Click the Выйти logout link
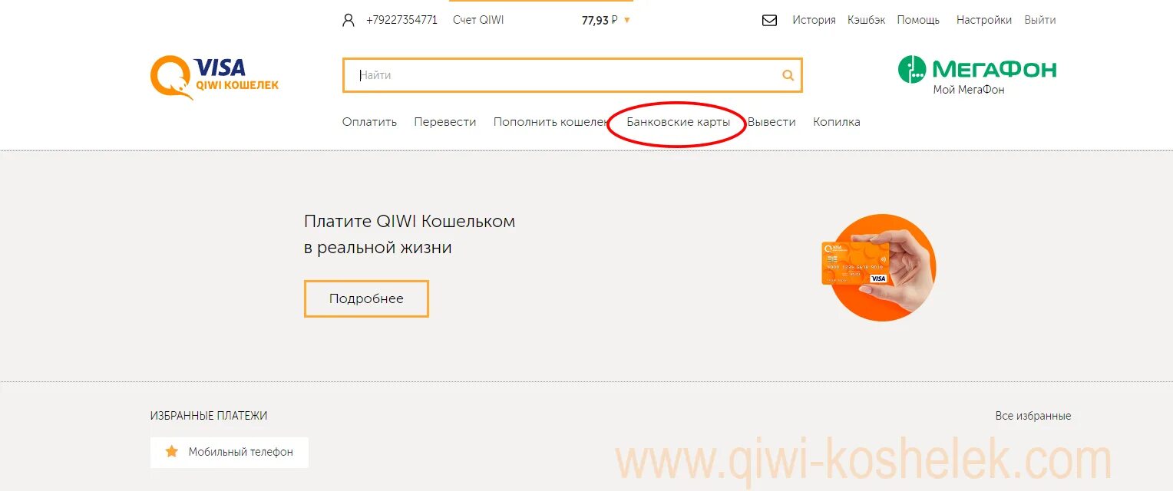The width and height of the screenshot is (1173, 491). pos(1040,21)
